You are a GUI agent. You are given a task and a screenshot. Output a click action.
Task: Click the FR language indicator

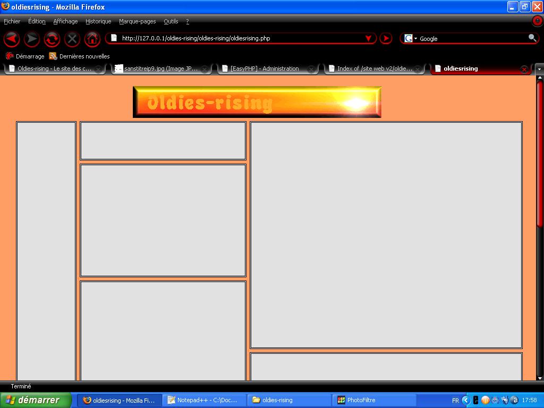click(455, 401)
